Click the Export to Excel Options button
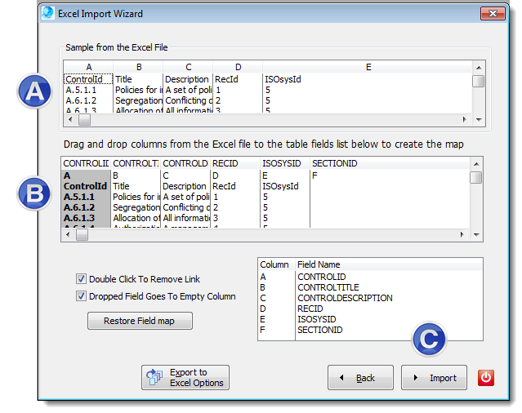This screenshot has height=413, width=522. (x=185, y=377)
